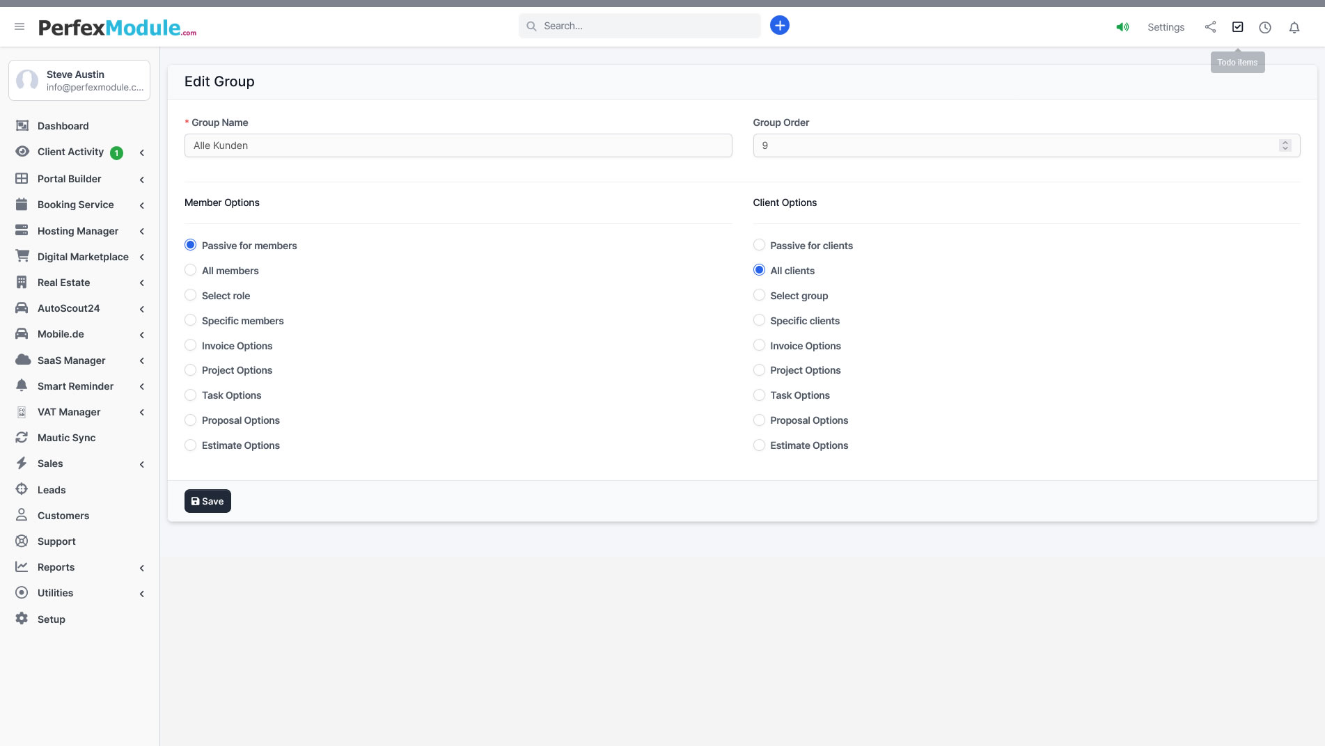Choose Specific clients radio option
Screen dimensions: 1325x746
759,320
